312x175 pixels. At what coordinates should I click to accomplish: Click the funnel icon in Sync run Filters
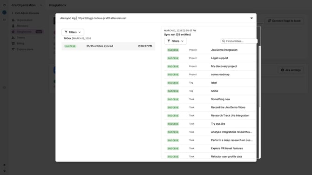pos(169,41)
